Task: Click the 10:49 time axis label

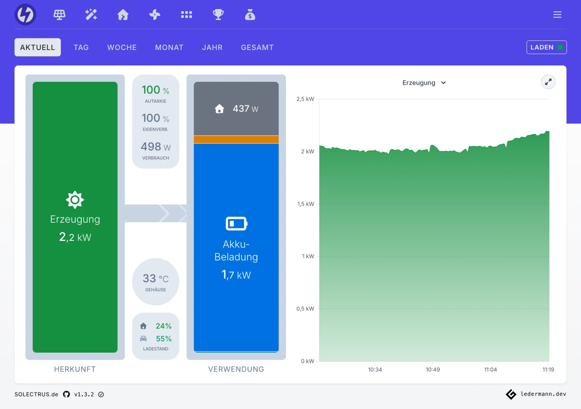Action: point(433,370)
